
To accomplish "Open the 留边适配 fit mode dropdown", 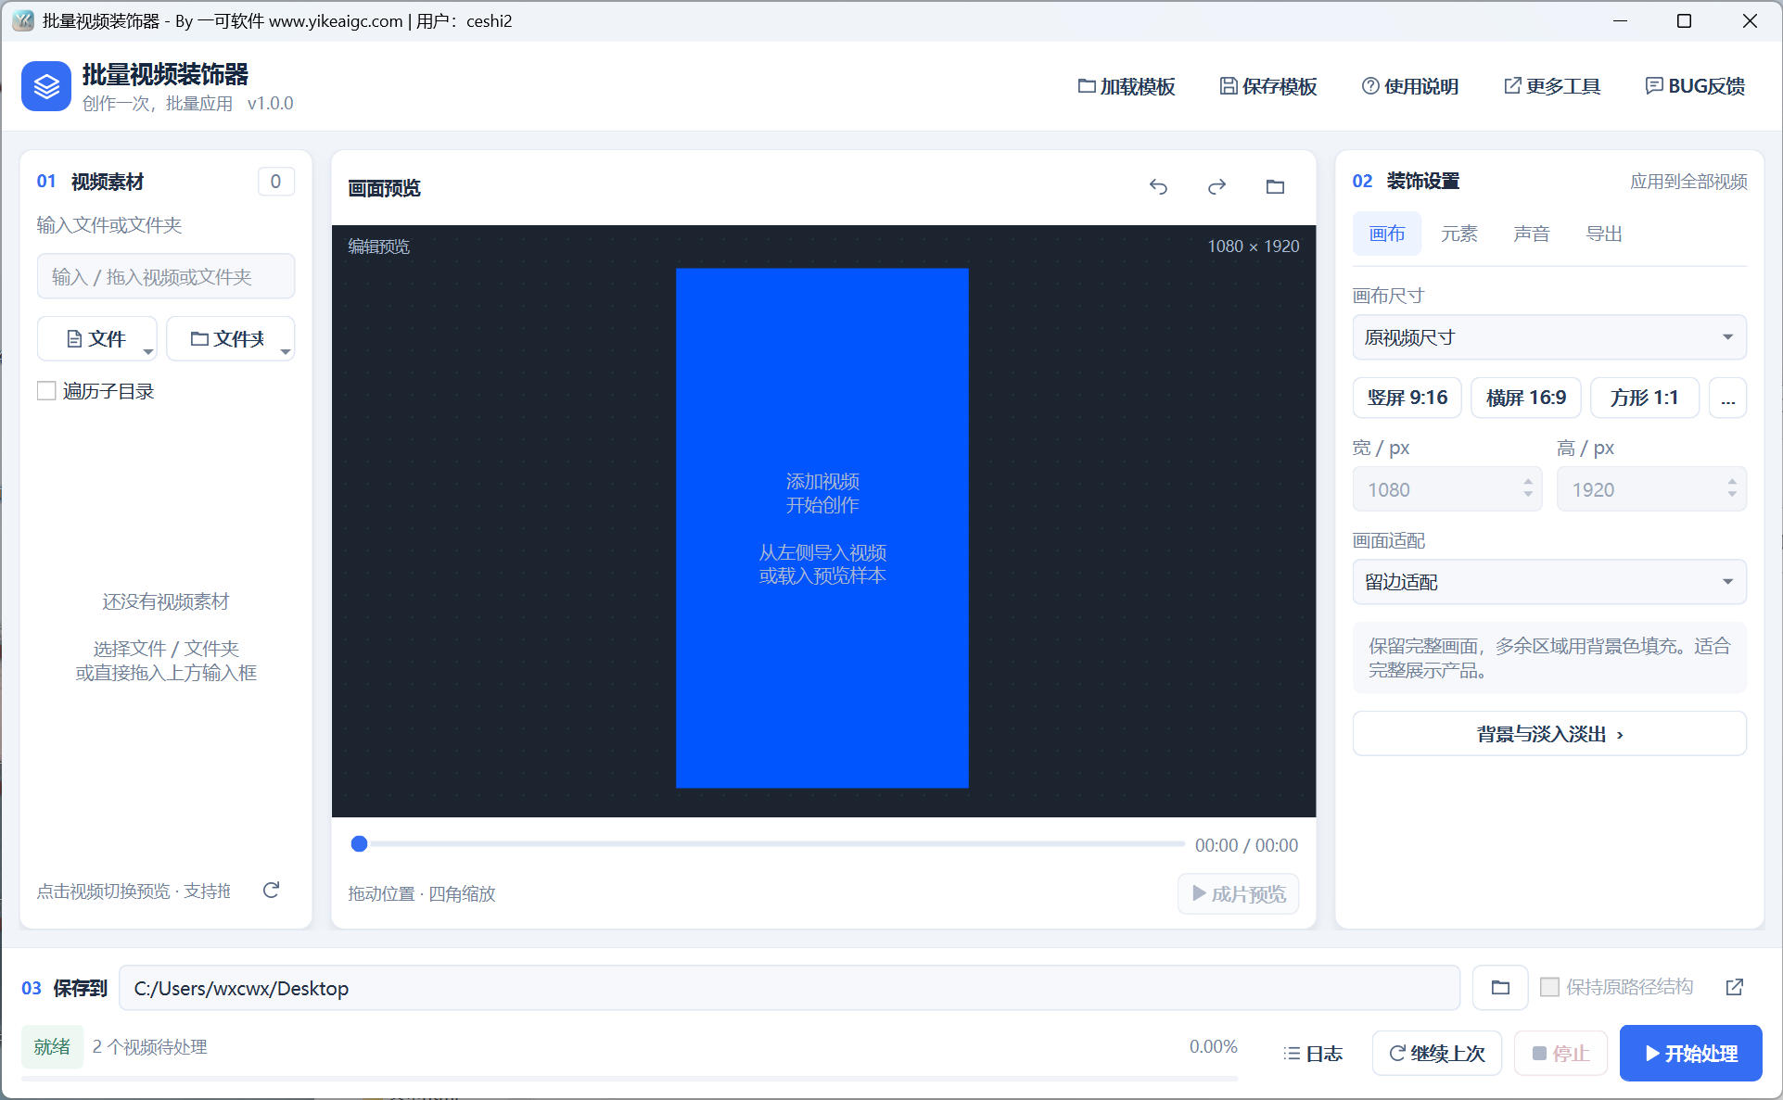I will (x=1549, y=582).
